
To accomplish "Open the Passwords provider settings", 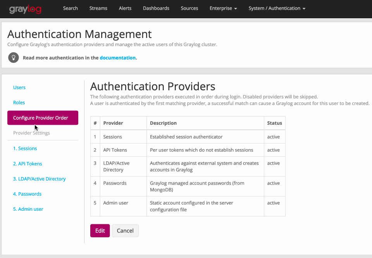I will pos(27,194).
